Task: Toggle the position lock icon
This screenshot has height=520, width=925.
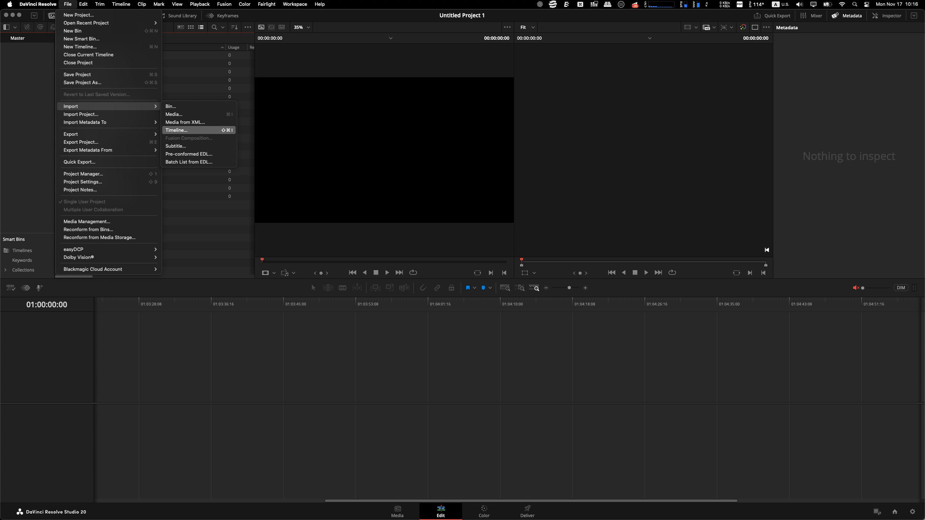Action: (x=451, y=288)
